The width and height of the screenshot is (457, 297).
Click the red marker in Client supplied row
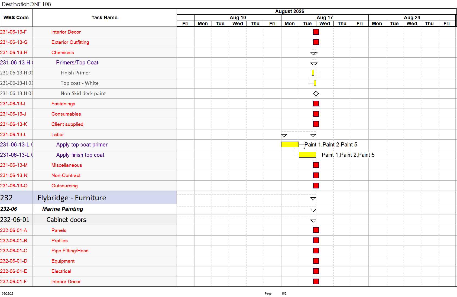click(x=316, y=124)
